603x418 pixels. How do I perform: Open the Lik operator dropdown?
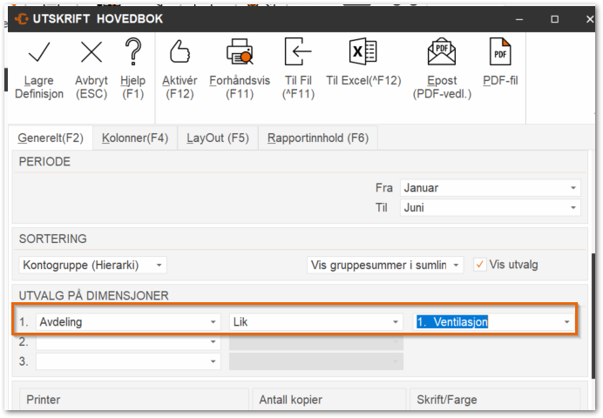click(316, 322)
